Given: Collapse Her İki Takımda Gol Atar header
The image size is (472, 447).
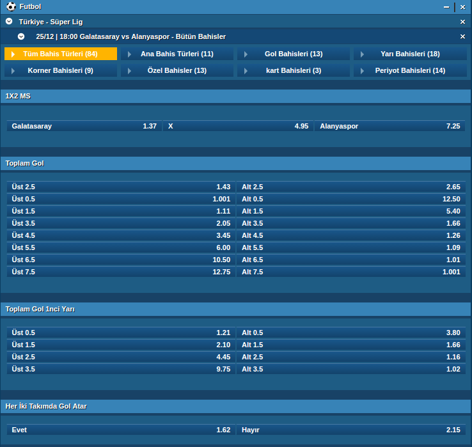Looking at the screenshot, I should (x=236, y=406).
